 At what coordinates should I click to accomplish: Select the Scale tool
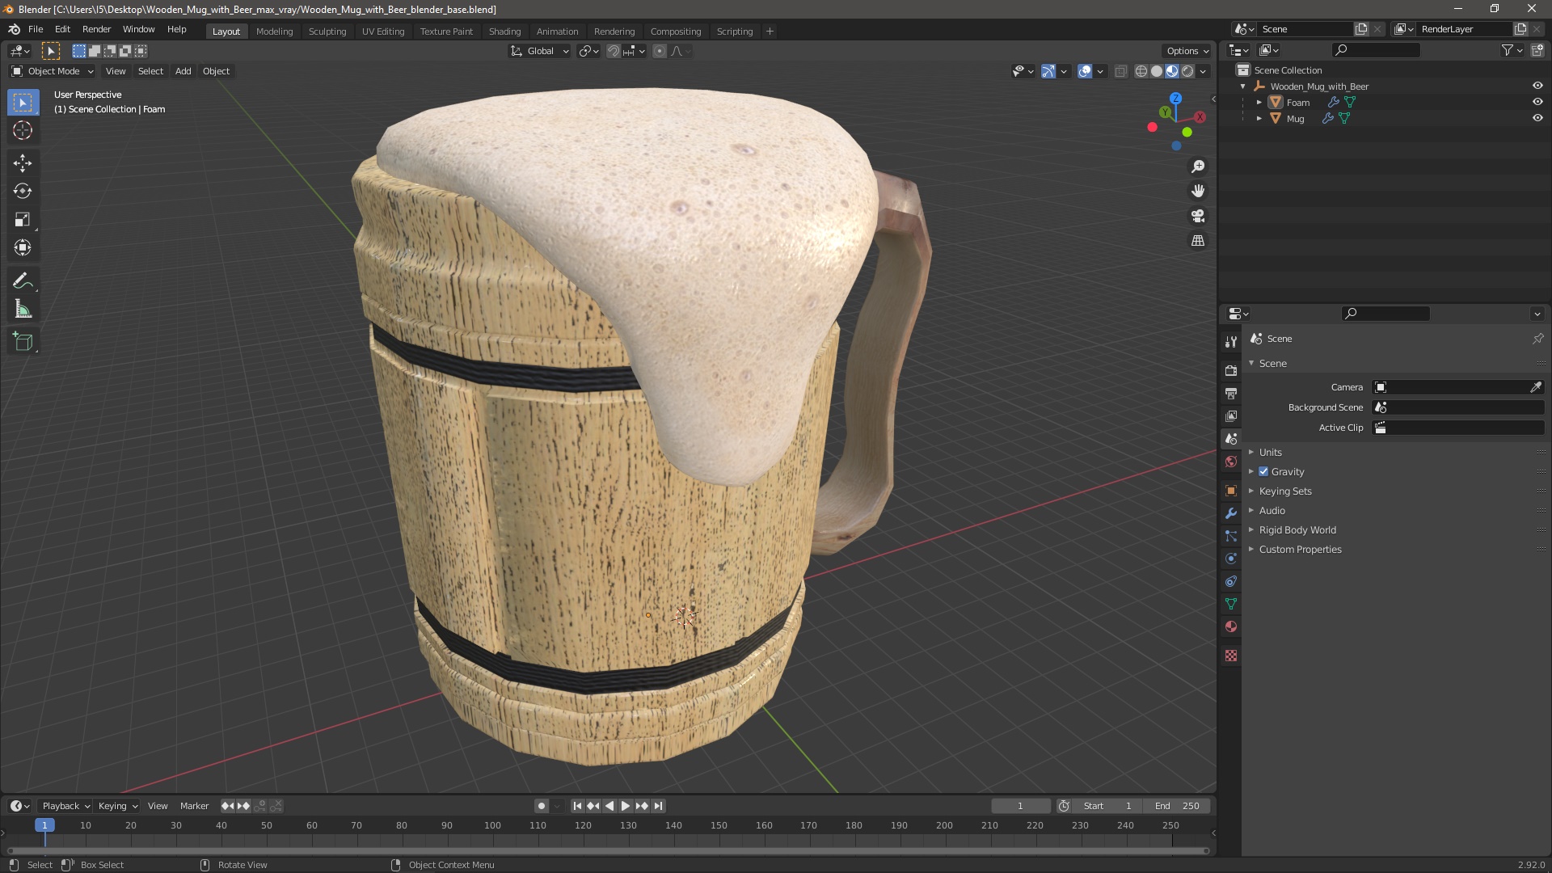(x=23, y=220)
